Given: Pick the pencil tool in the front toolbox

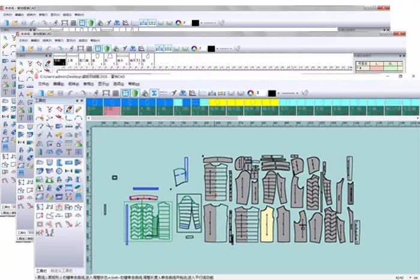Looking at the screenshot, I should (70, 110).
